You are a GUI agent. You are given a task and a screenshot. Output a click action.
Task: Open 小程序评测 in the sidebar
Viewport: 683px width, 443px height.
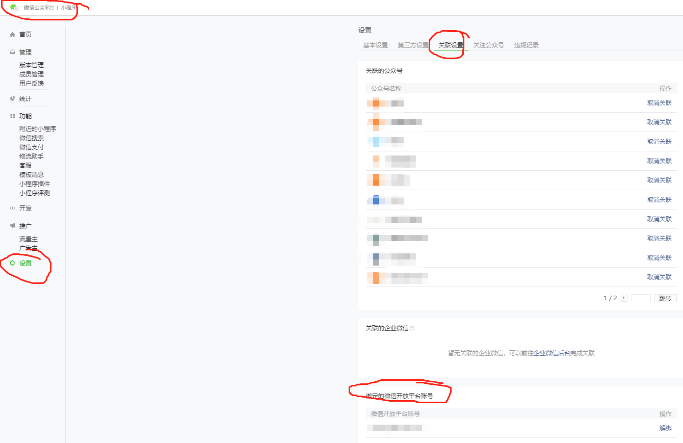(35, 193)
